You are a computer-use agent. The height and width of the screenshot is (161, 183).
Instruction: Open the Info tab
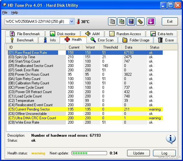(x=49, y=40)
